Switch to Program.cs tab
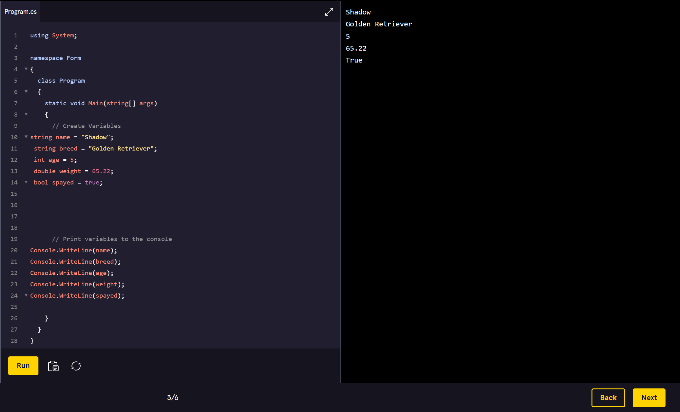Screen dimensions: 680x412 (20, 12)
